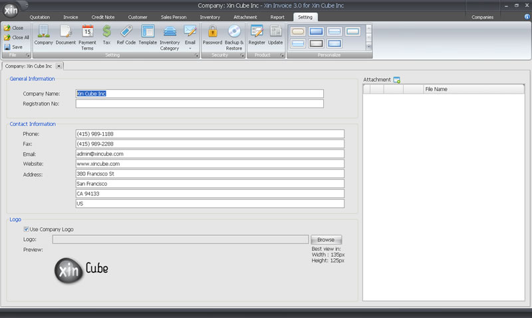
Task: Expand the Setting group dialog launcher
Action: coord(196,55)
